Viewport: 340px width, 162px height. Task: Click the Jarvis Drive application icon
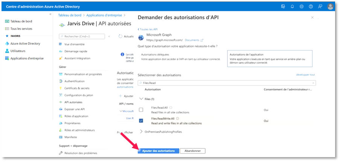click(x=62, y=25)
